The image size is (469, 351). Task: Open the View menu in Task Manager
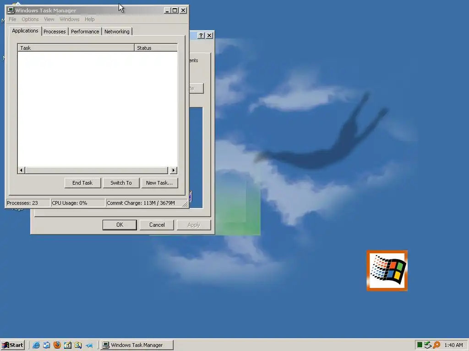[49, 19]
